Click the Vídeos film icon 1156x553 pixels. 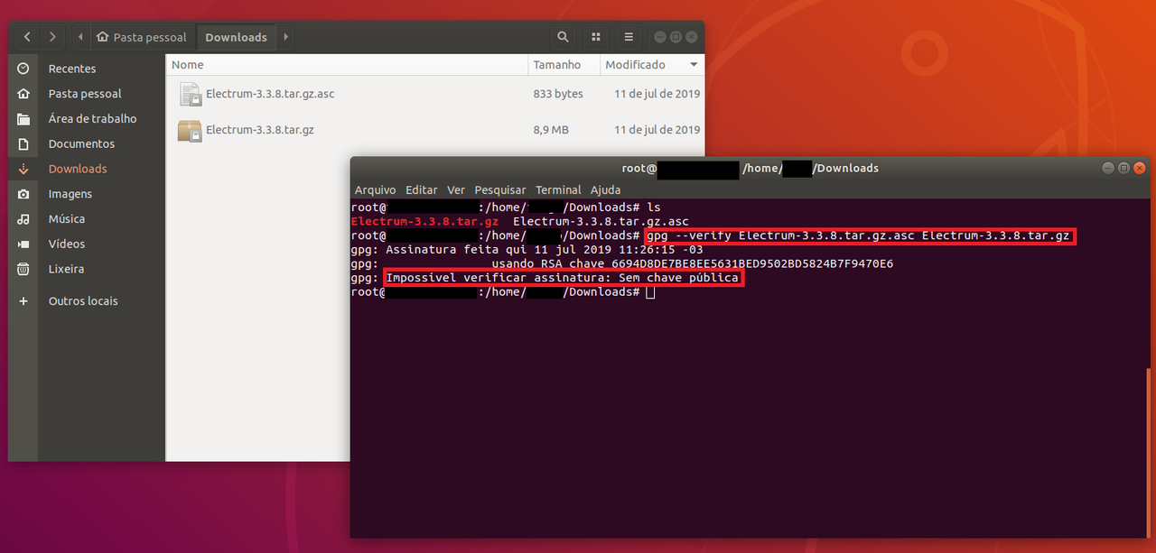[x=23, y=244]
